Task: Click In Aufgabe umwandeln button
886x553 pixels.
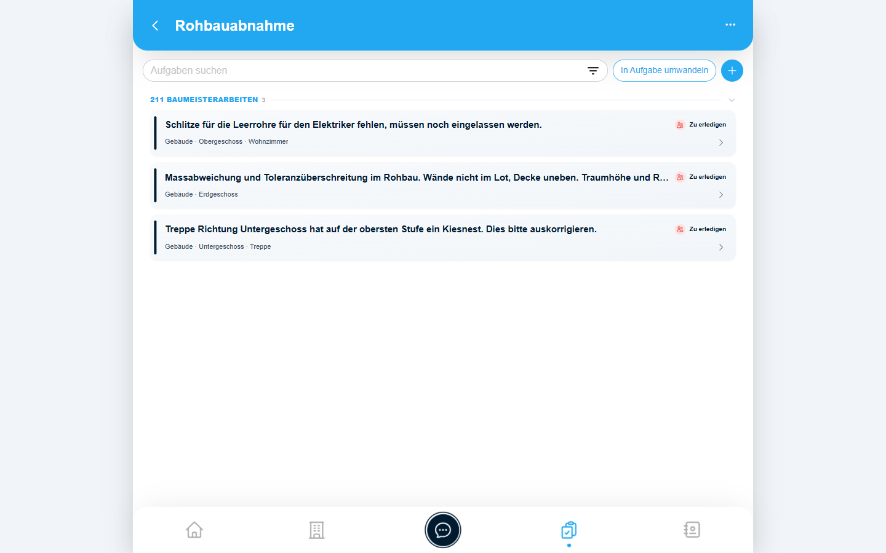Action: tap(664, 71)
